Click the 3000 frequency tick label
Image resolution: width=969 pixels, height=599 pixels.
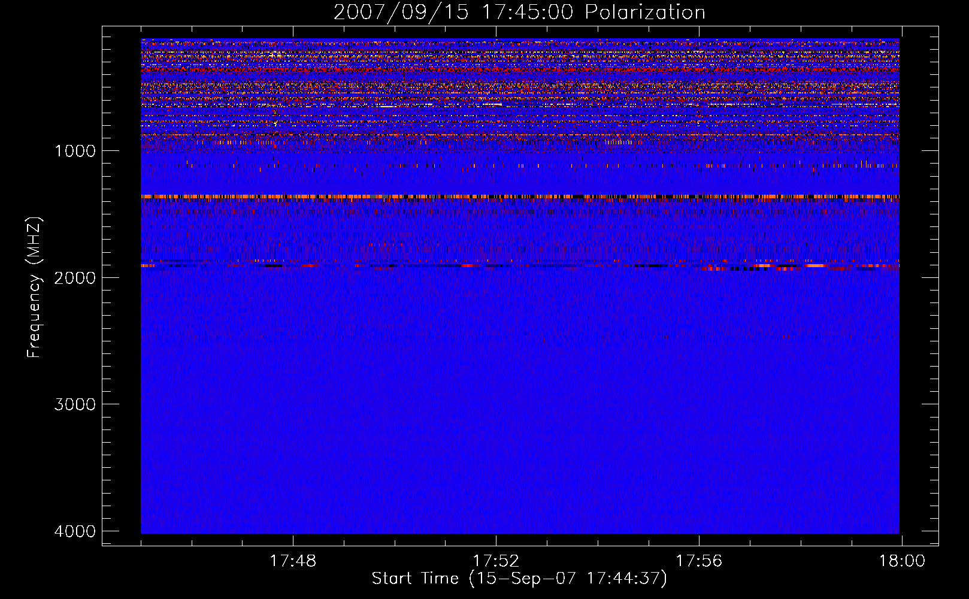(x=75, y=404)
